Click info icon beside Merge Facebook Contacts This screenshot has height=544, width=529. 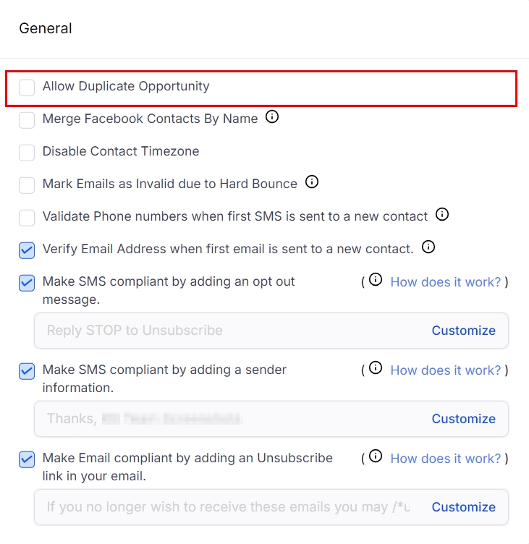(x=272, y=117)
